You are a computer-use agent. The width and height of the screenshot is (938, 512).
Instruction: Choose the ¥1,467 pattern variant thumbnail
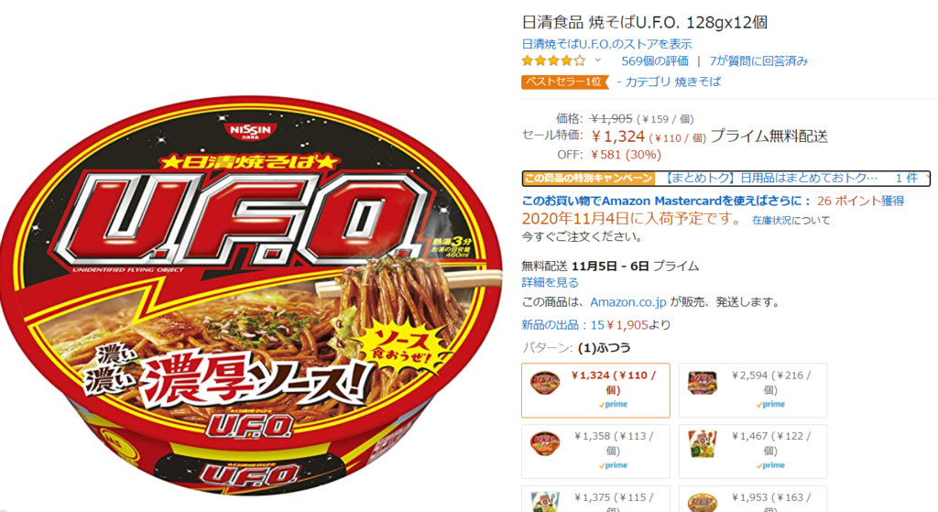click(703, 445)
